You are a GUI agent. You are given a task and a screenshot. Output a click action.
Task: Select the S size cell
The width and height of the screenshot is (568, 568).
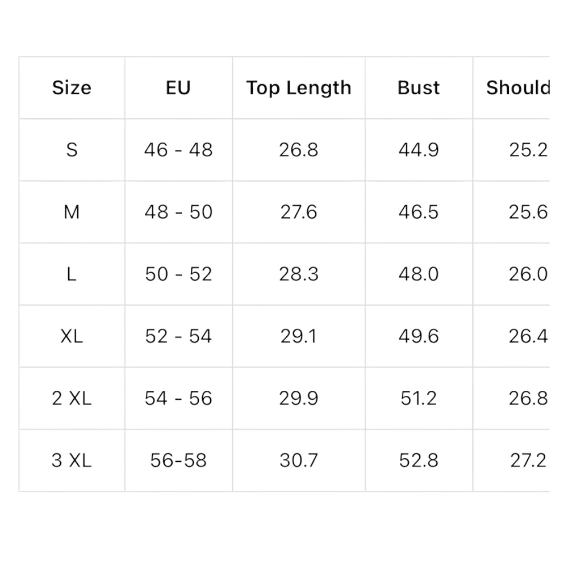tap(72, 150)
